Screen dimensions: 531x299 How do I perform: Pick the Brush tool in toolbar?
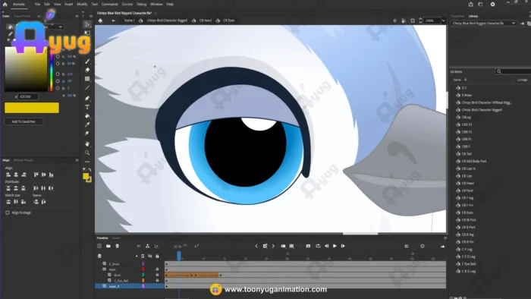tap(87, 61)
